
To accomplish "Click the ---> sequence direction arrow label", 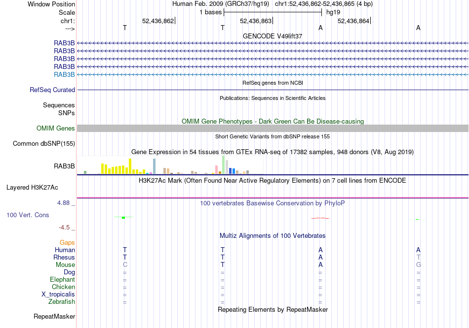I will pos(70,29).
